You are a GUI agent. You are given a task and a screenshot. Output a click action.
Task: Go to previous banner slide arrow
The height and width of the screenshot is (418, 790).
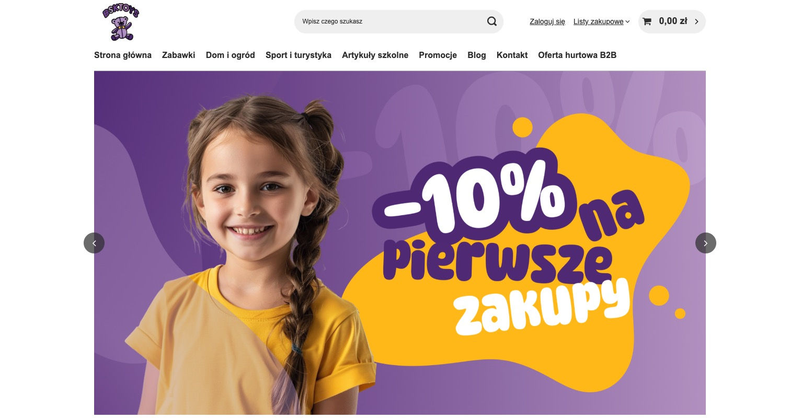tap(94, 243)
